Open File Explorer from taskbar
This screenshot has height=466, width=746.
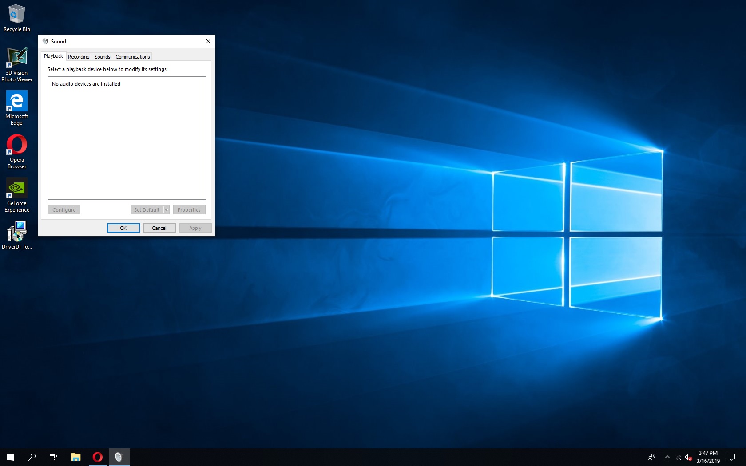(x=75, y=457)
